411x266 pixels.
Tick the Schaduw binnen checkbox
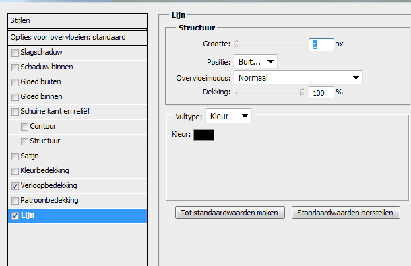tap(15, 67)
